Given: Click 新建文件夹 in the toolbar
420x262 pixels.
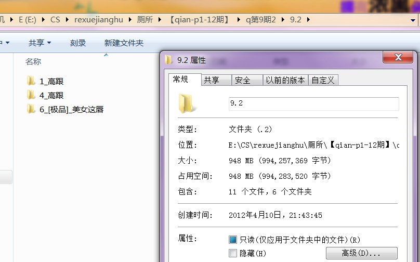Looking at the screenshot, I should pos(124,43).
